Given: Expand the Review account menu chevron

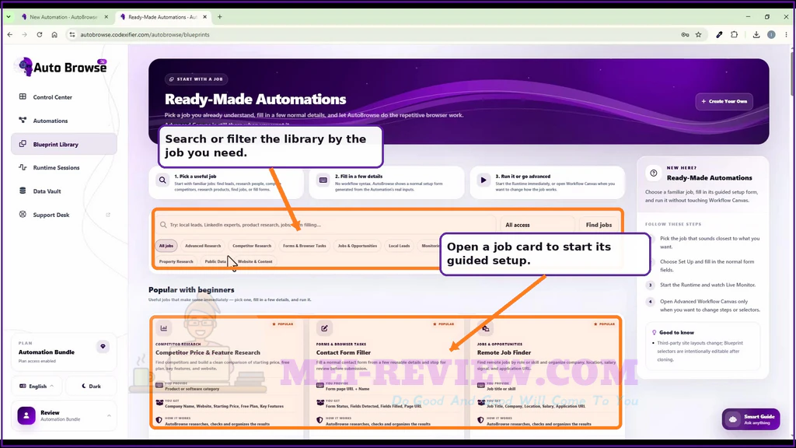Looking at the screenshot, I should point(109,415).
